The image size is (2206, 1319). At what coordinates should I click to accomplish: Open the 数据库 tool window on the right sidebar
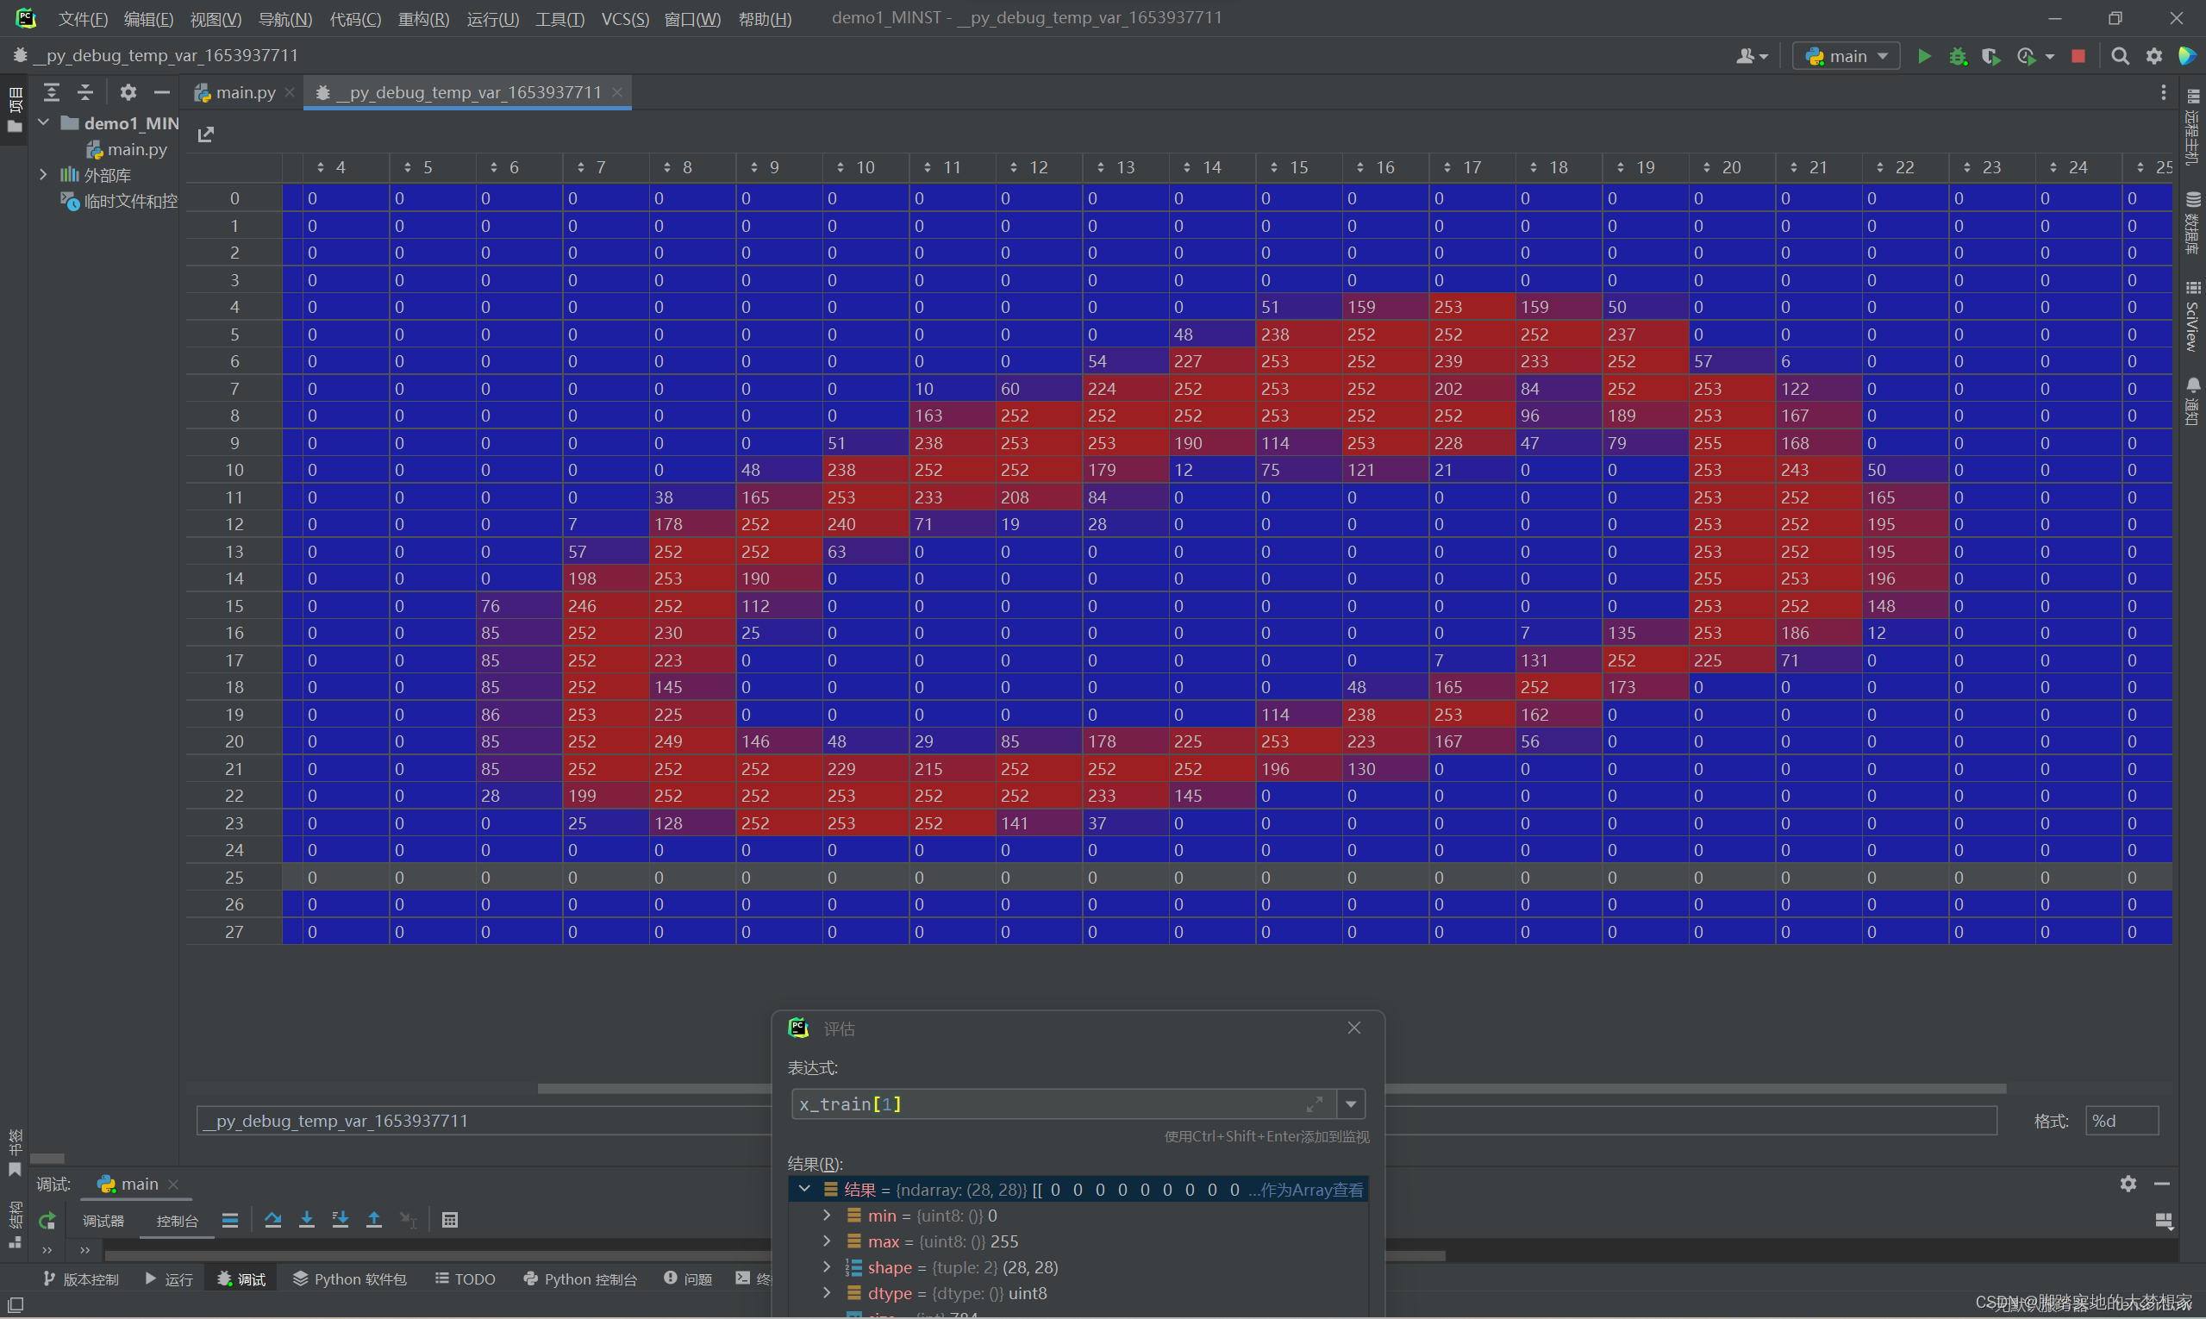[x=2193, y=222]
